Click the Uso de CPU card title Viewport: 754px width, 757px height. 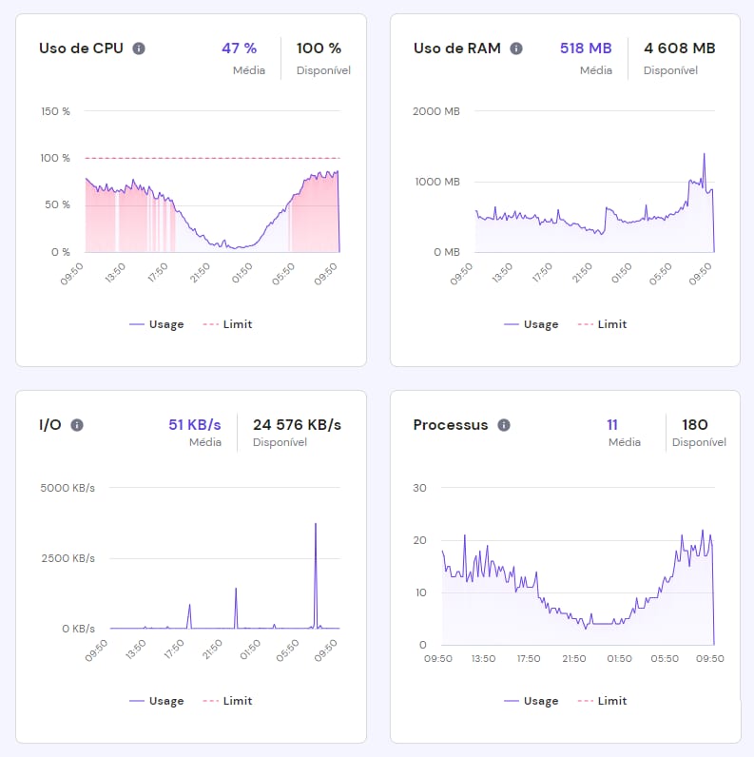click(81, 49)
